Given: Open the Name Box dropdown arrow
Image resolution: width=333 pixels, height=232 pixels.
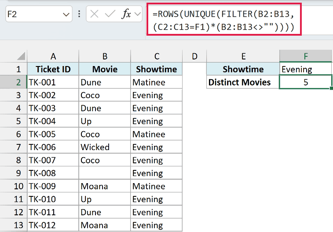Looking at the screenshot, I should click(66, 15).
